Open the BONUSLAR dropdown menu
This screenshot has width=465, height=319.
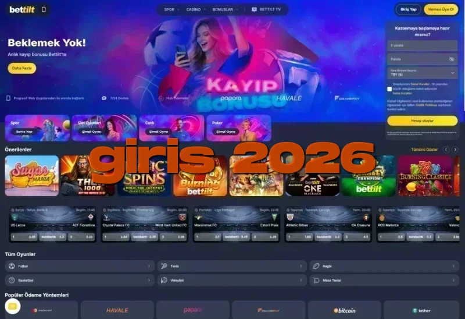click(x=225, y=9)
